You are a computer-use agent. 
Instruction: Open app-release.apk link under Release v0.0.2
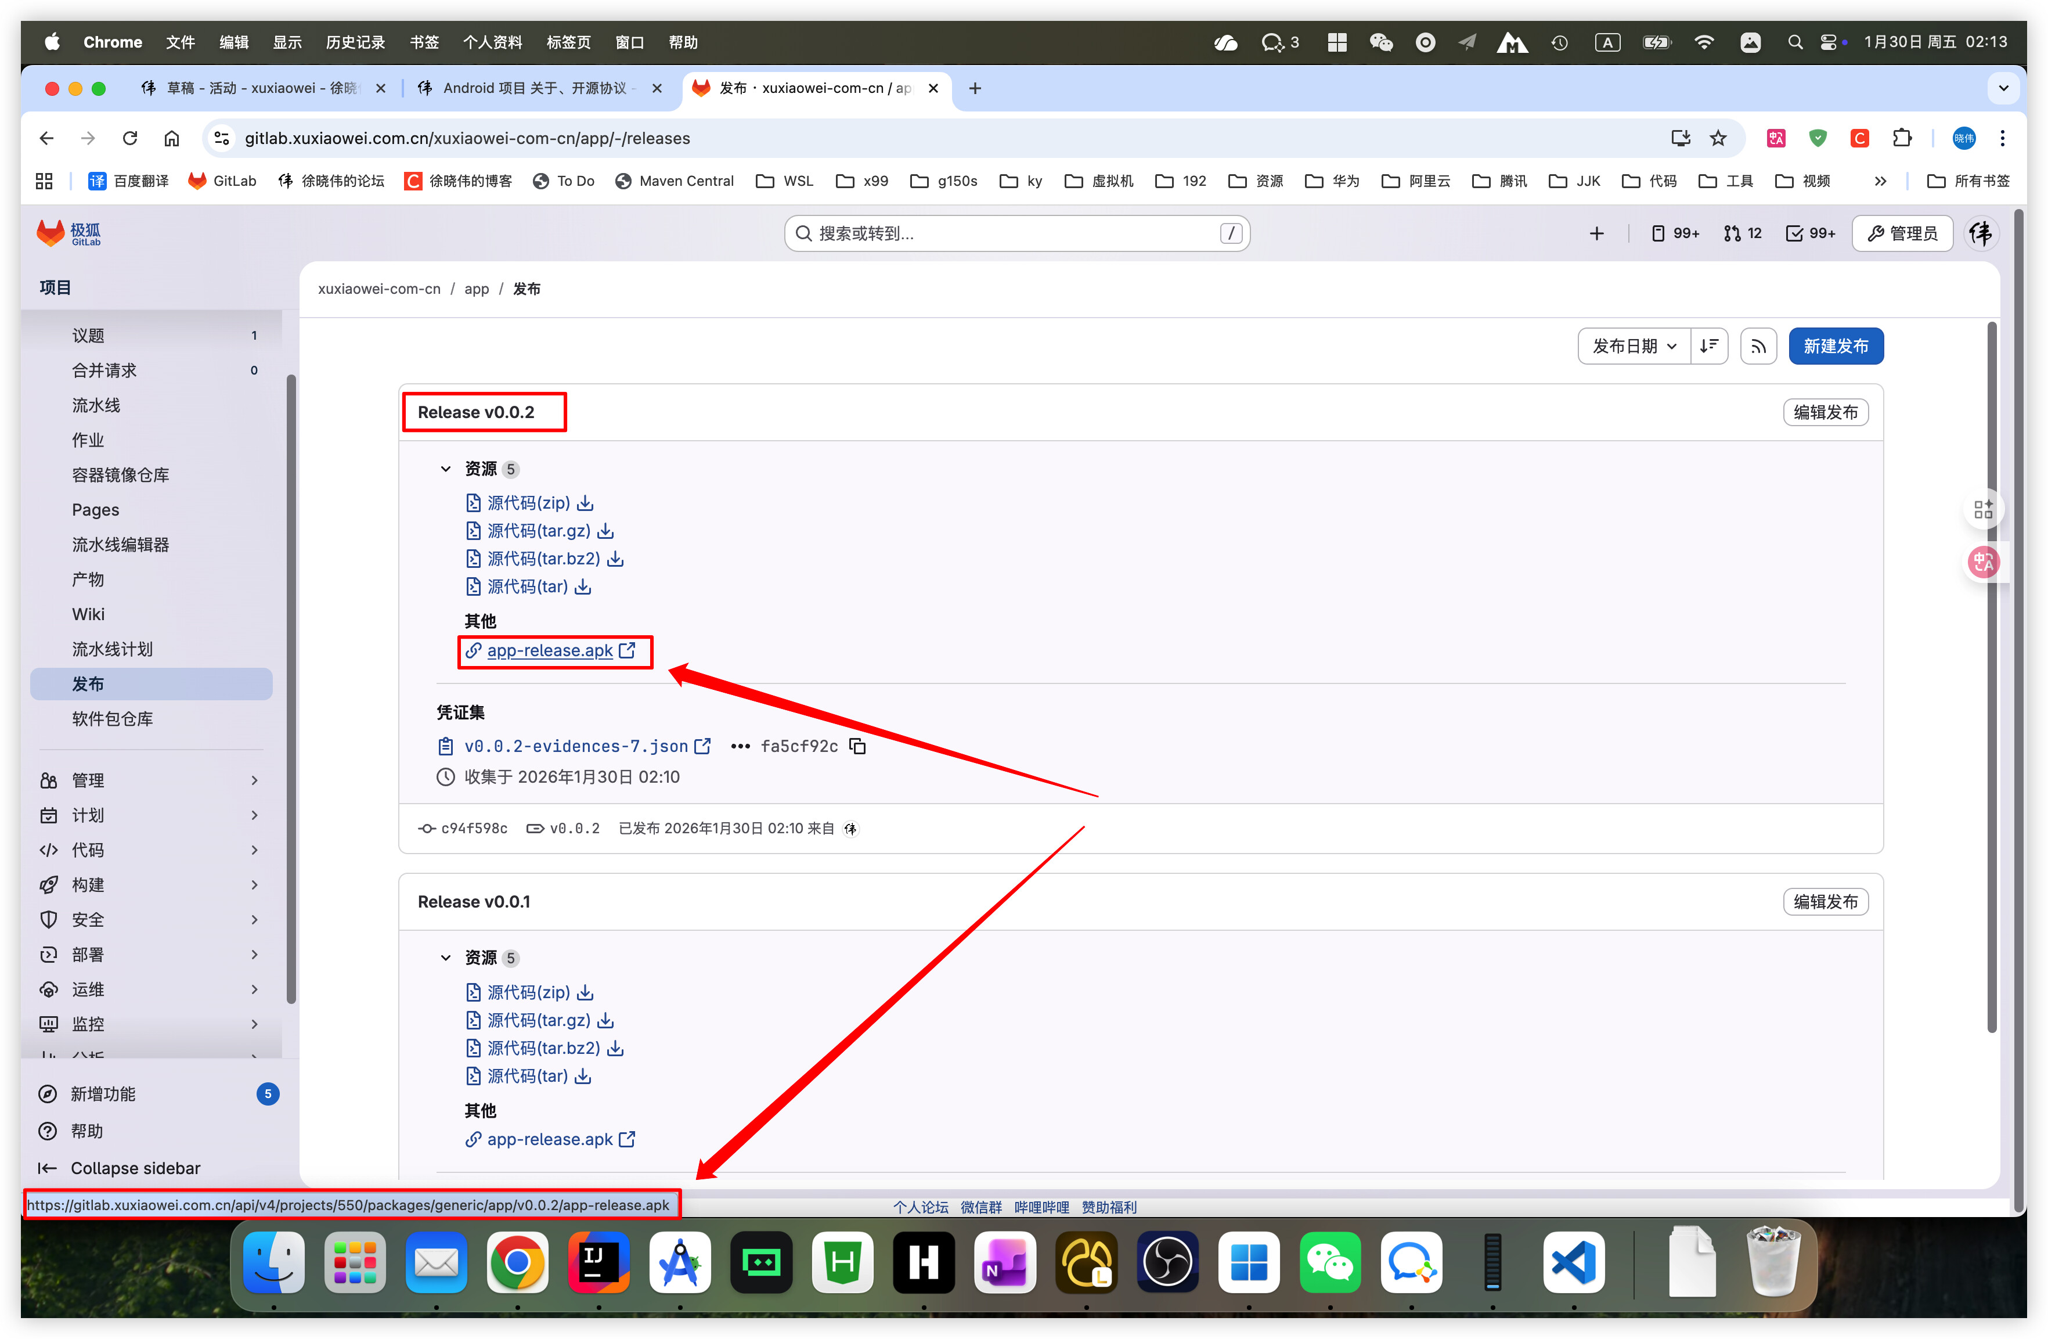point(550,650)
